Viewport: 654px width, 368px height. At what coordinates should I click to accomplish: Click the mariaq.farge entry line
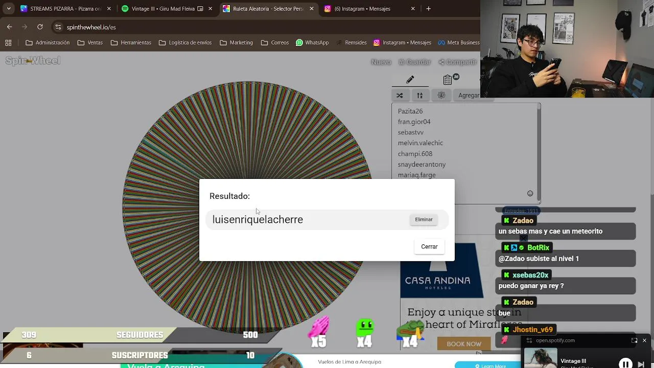417,175
